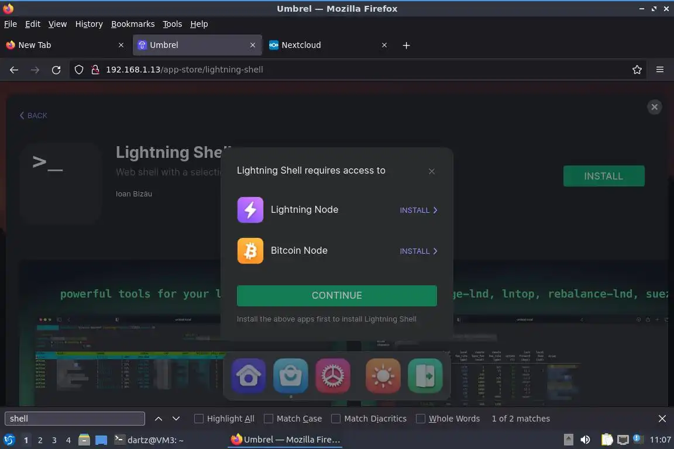
Task: Open Umbrel dock Home icon
Action: coord(249,376)
